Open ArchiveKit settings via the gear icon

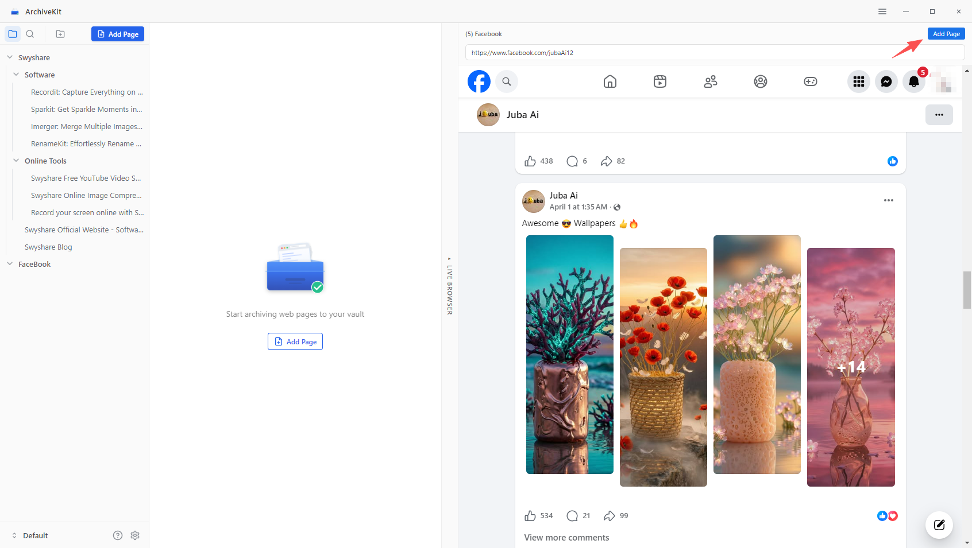pos(135,535)
